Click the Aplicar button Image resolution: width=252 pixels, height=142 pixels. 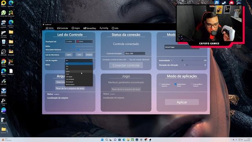(182, 102)
